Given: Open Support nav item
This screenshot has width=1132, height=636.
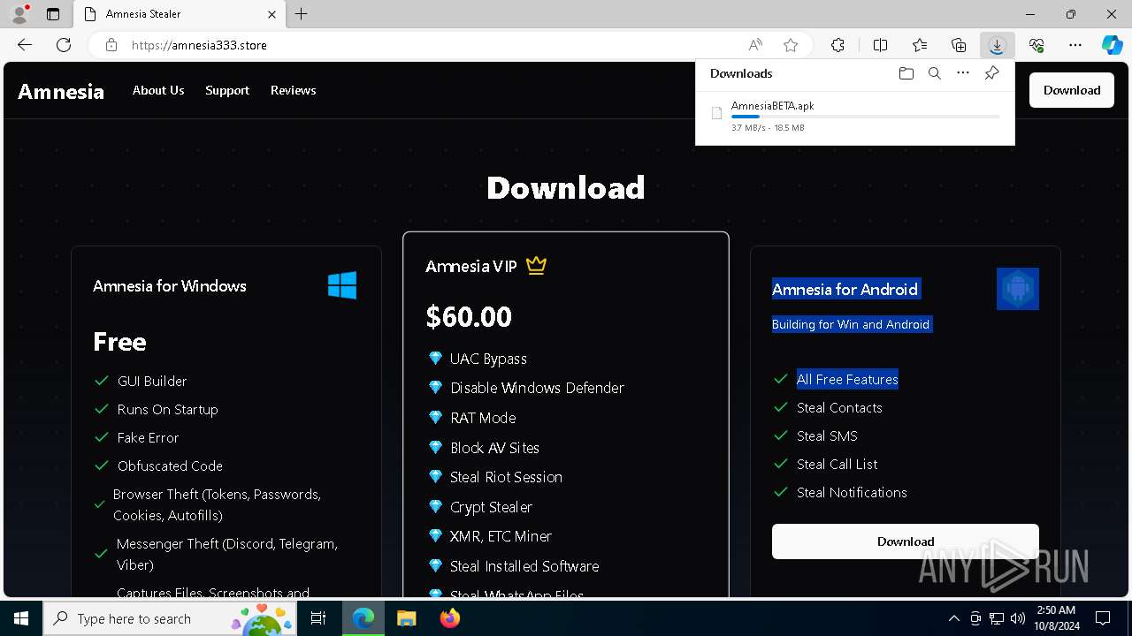Looking at the screenshot, I should point(227,90).
